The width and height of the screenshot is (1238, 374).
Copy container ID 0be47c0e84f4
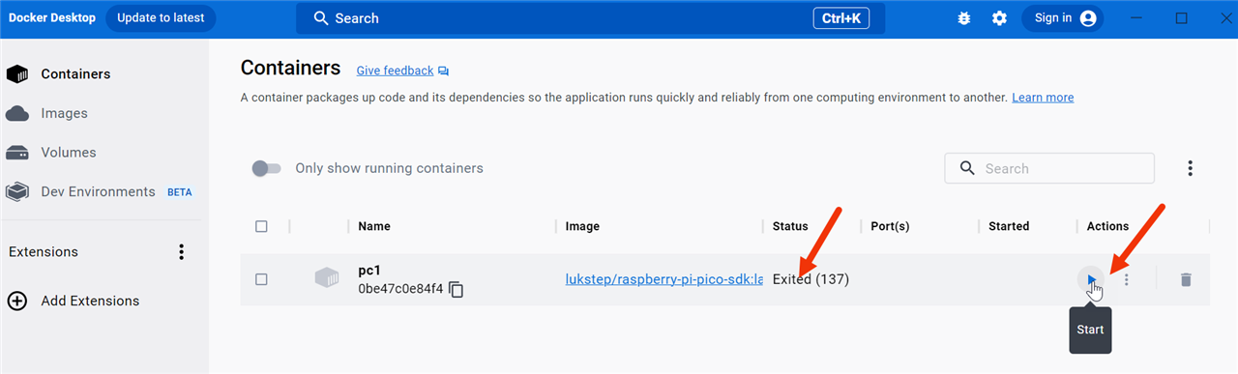tap(457, 289)
